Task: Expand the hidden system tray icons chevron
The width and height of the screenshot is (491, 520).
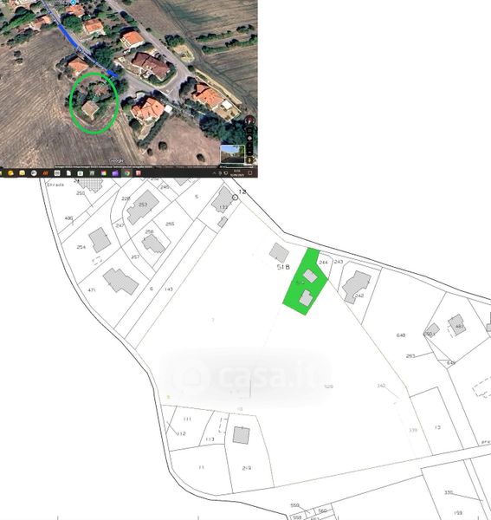Action: (x=214, y=173)
